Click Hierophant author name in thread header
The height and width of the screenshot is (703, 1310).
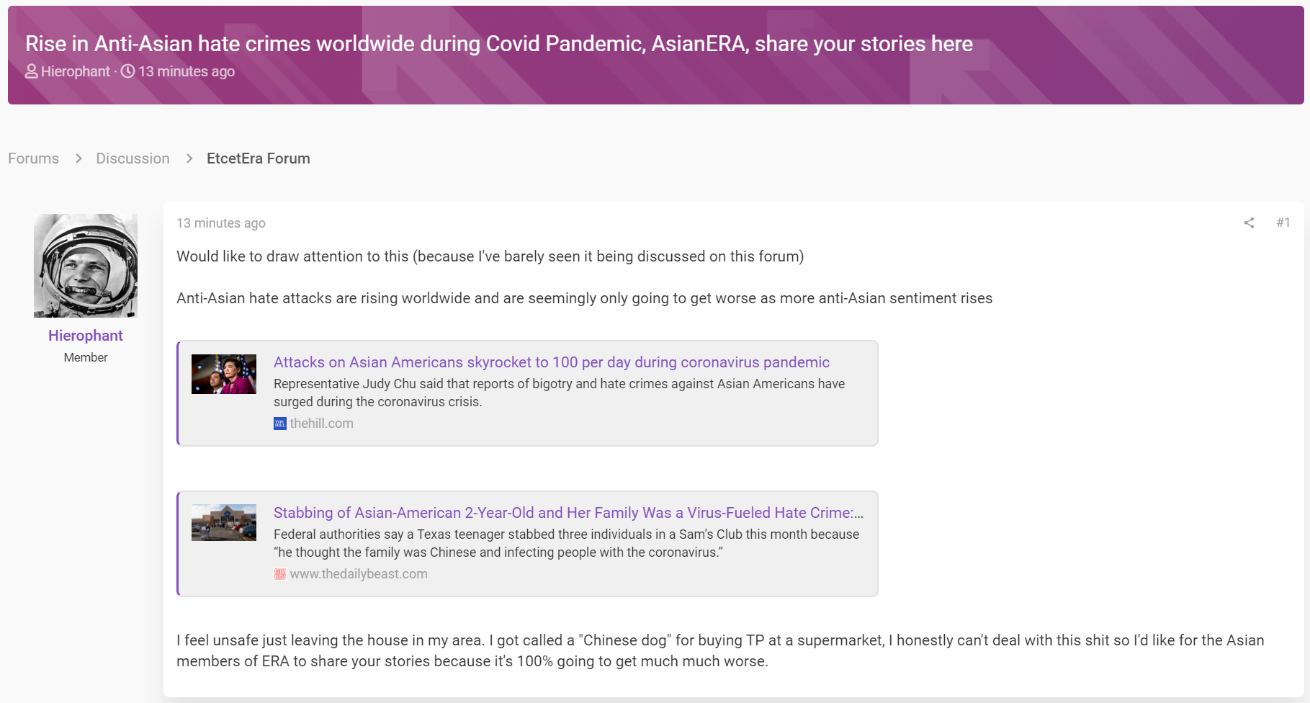point(76,71)
